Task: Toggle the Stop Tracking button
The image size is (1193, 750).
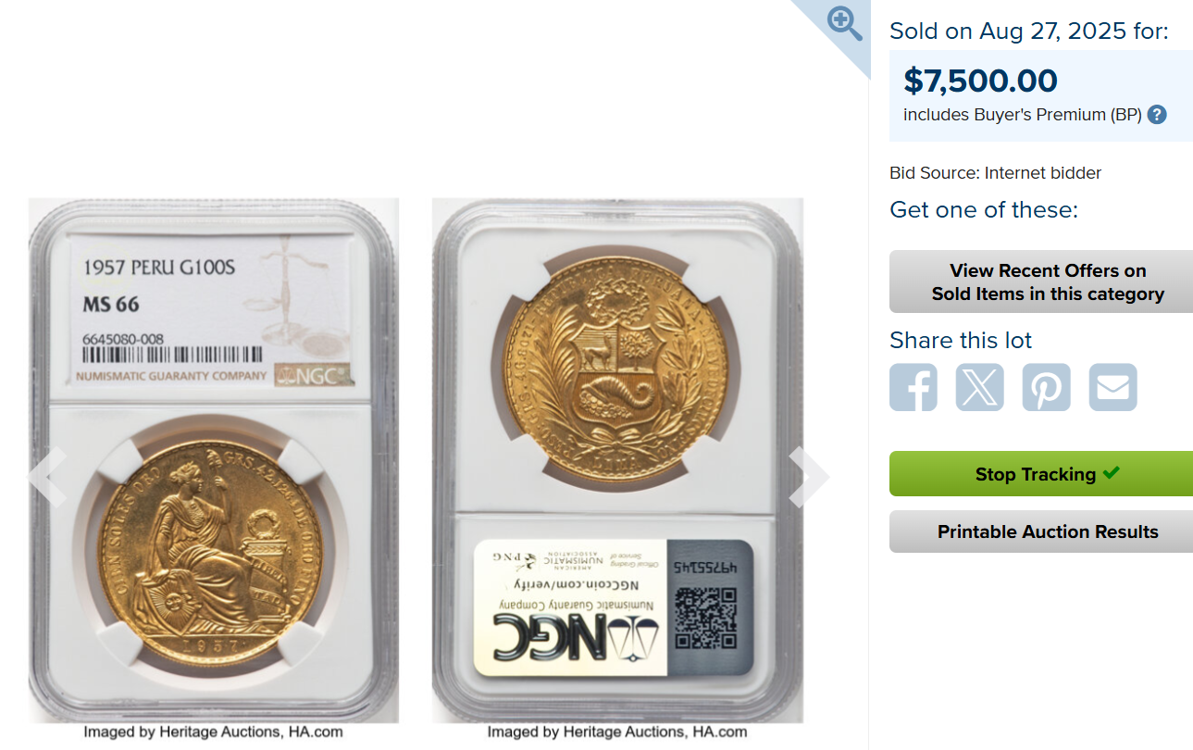Action: [1041, 474]
